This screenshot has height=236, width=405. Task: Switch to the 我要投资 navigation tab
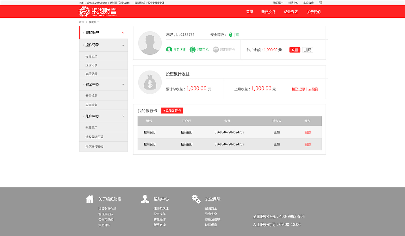268,11
